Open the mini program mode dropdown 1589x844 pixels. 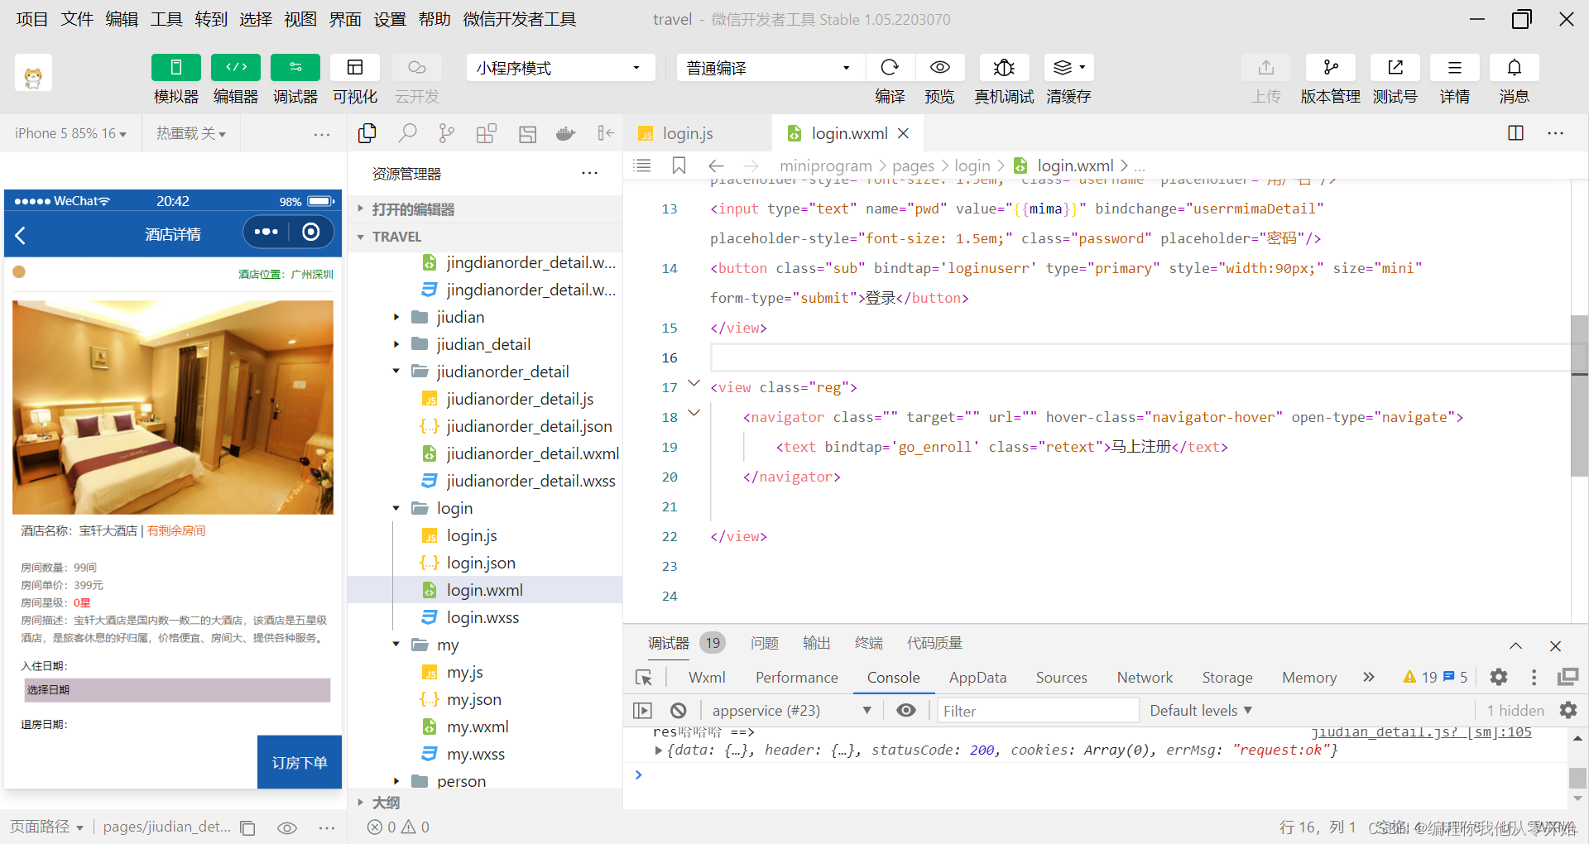pyautogui.click(x=560, y=68)
